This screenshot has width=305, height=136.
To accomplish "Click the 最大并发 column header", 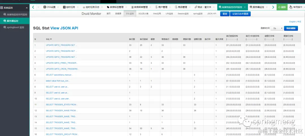I will [x=219, y=39].
